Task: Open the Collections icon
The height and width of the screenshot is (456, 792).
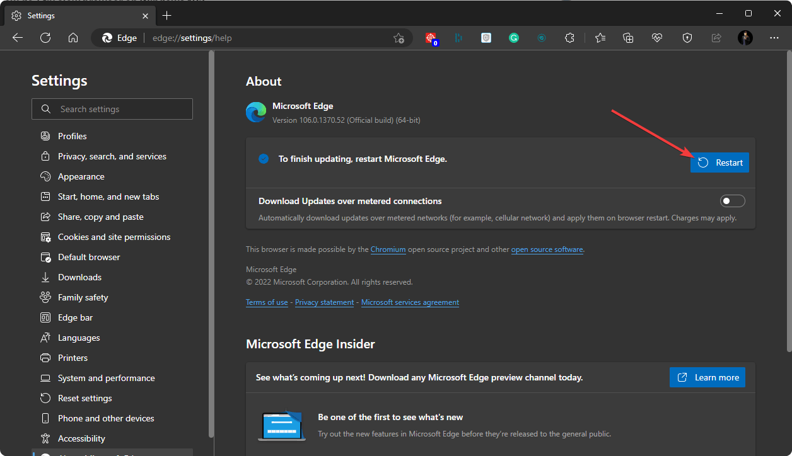Action: point(628,38)
